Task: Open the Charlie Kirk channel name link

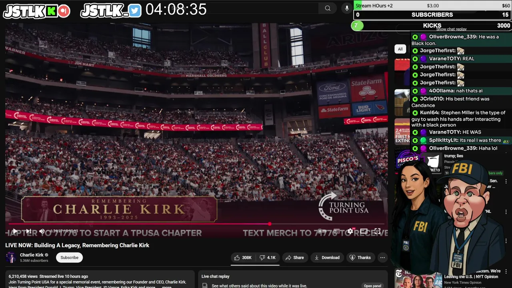Action: tap(32, 255)
